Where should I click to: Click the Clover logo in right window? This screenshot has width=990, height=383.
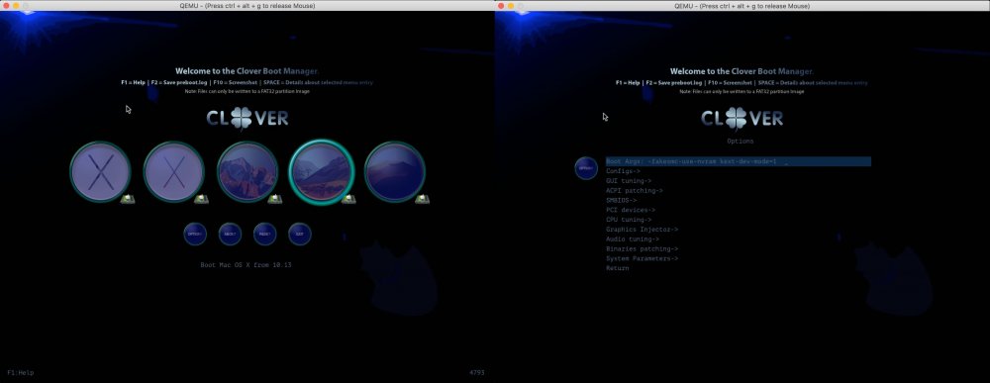(742, 118)
